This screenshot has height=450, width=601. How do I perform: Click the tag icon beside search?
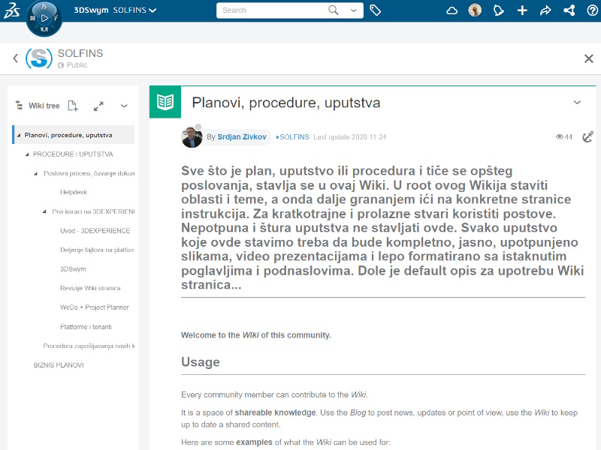click(375, 10)
